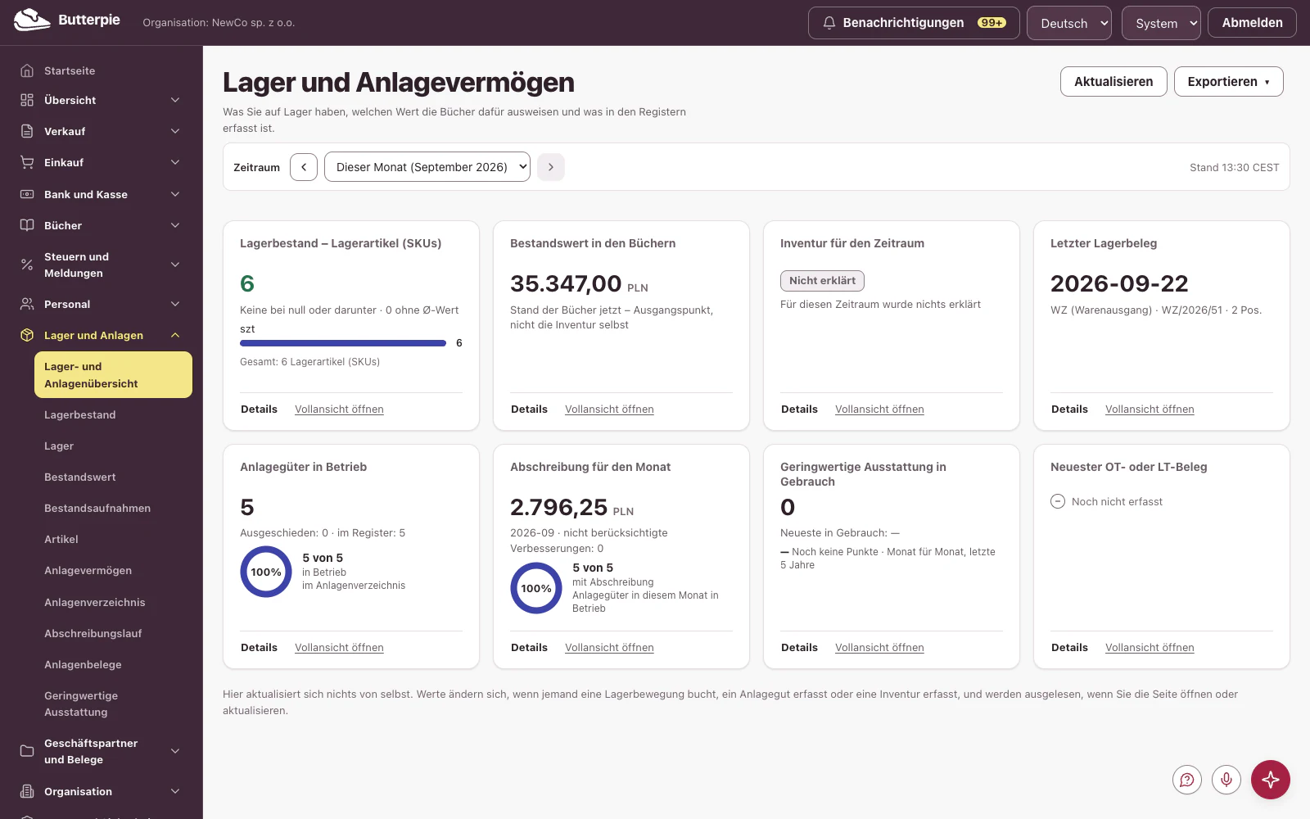Open the Zeitraum month dropdown

pyautogui.click(x=427, y=167)
